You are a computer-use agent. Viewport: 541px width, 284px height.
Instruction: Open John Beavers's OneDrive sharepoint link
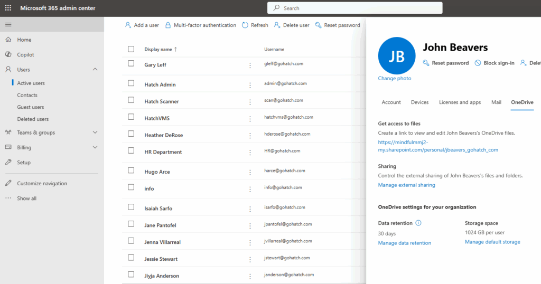pos(438,146)
